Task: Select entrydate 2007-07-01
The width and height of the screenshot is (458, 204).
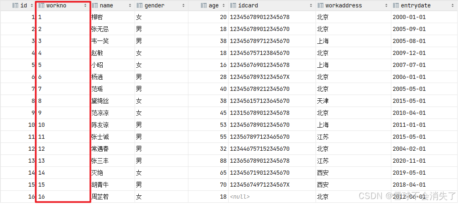Action: pos(409,65)
